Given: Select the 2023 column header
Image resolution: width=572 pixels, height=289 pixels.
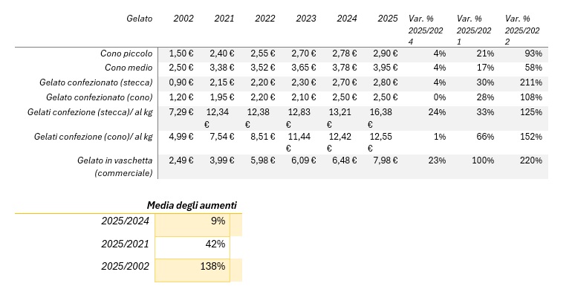Looking at the screenshot, I should [306, 19].
